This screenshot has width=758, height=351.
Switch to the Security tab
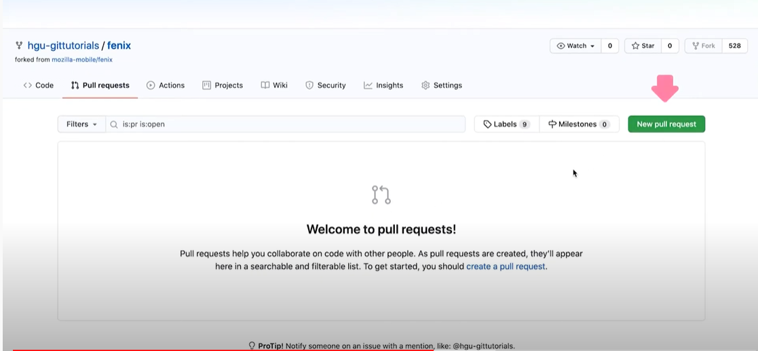pos(325,85)
